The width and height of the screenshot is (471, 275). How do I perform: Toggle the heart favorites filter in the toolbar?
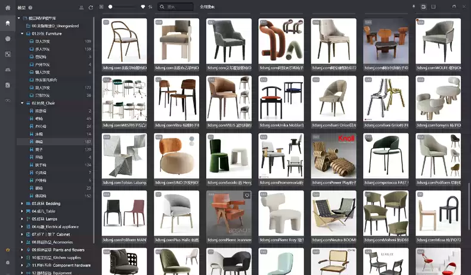(x=143, y=7)
